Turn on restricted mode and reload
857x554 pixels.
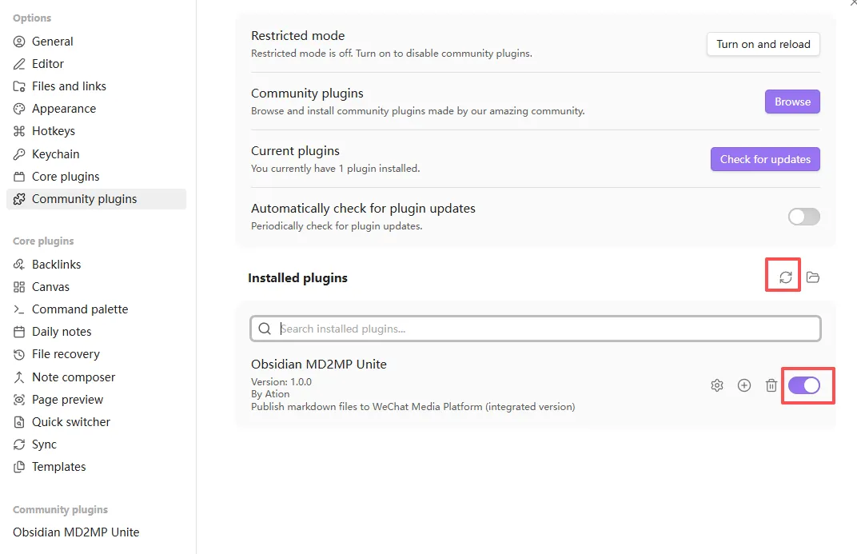[763, 44]
